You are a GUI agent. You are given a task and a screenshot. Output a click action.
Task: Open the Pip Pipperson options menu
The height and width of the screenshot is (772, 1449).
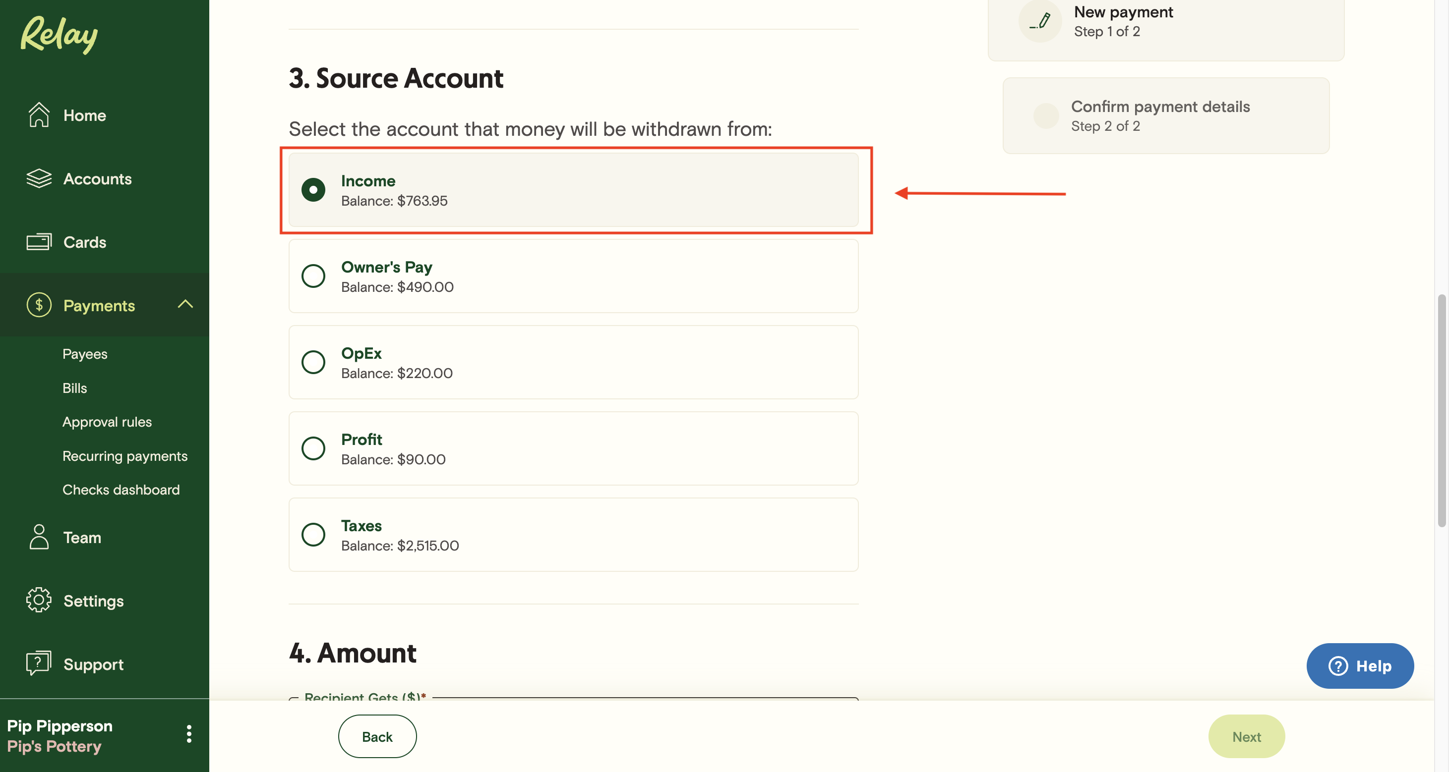tap(189, 734)
